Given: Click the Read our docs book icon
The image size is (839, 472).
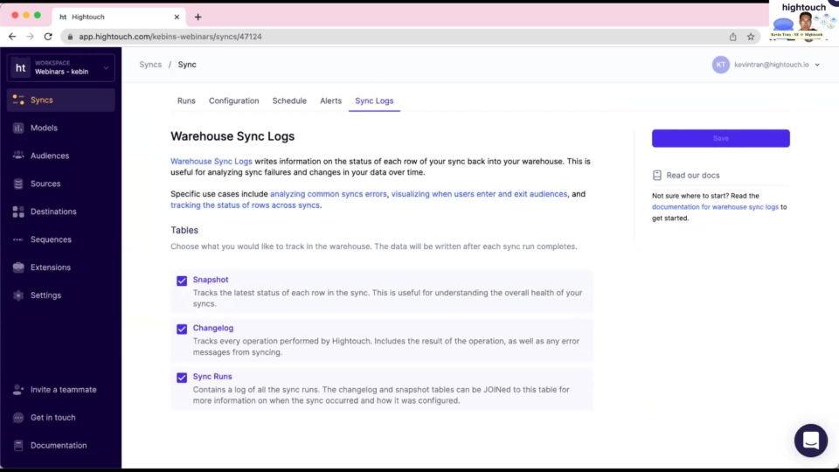Looking at the screenshot, I should pyautogui.click(x=656, y=175).
